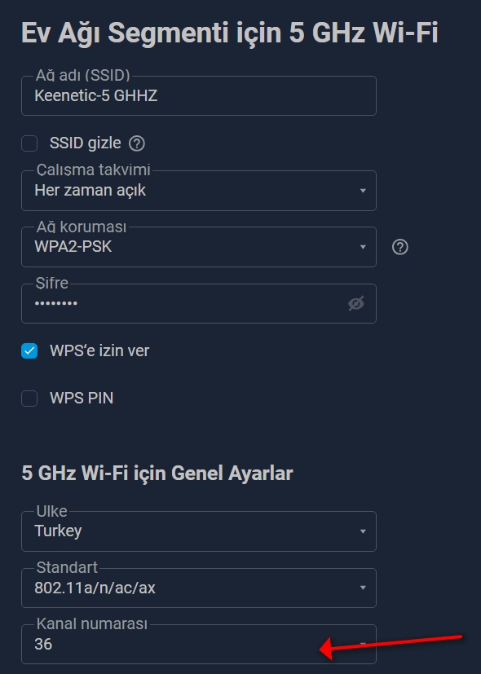This screenshot has height=674, width=481.
Task: Click arrow icon of Ağ koruması dropdown
Action: point(363,247)
